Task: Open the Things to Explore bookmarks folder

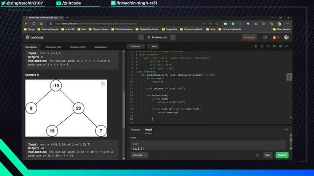Action: click(x=99, y=29)
